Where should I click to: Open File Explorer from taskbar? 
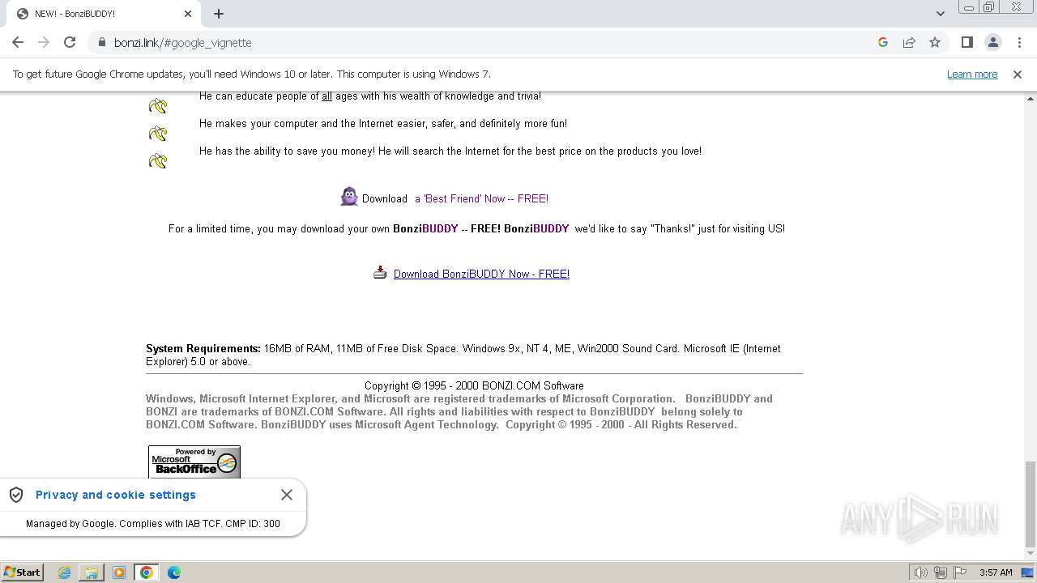(92, 572)
